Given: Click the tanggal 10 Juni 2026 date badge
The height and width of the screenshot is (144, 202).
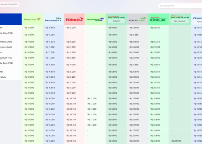Looking at the screenshot, I should (x=9, y=4).
